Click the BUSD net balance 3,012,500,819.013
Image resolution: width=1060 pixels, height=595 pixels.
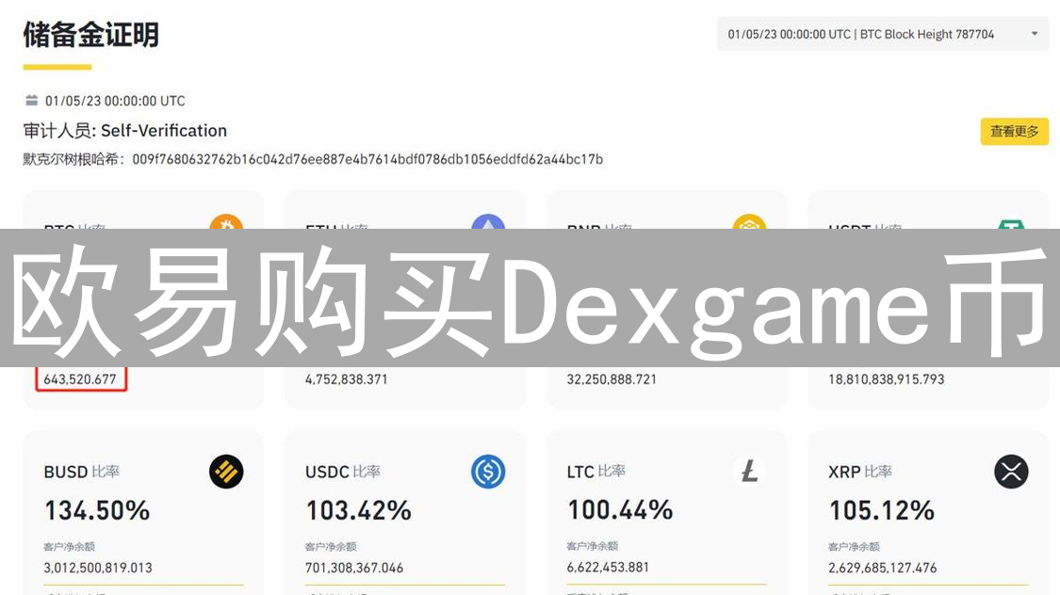pyautogui.click(x=98, y=568)
